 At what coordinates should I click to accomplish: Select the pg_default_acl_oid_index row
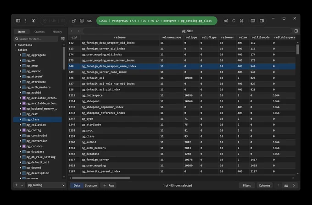click(x=182, y=89)
